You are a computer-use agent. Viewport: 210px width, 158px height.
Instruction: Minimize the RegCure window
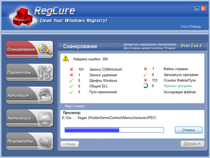tap(197, 8)
